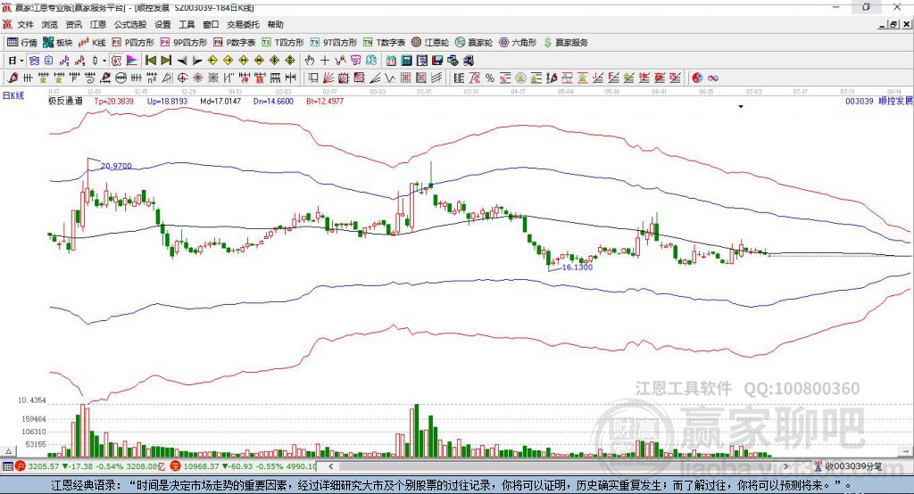914x494 pixels.
Task: Step chart right with black arrow
Action: coord(197,61)
